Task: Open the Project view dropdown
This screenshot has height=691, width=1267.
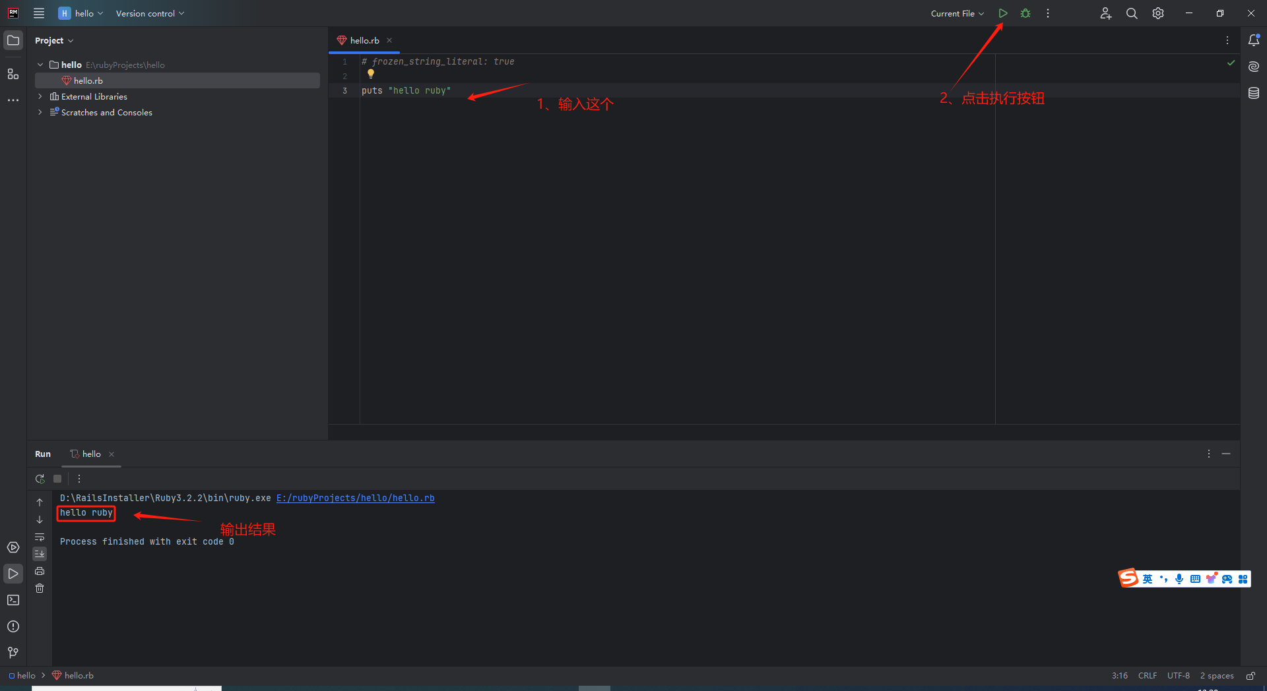Action: [54, 40]
